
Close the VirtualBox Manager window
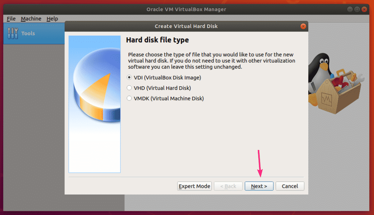(365, 9)
